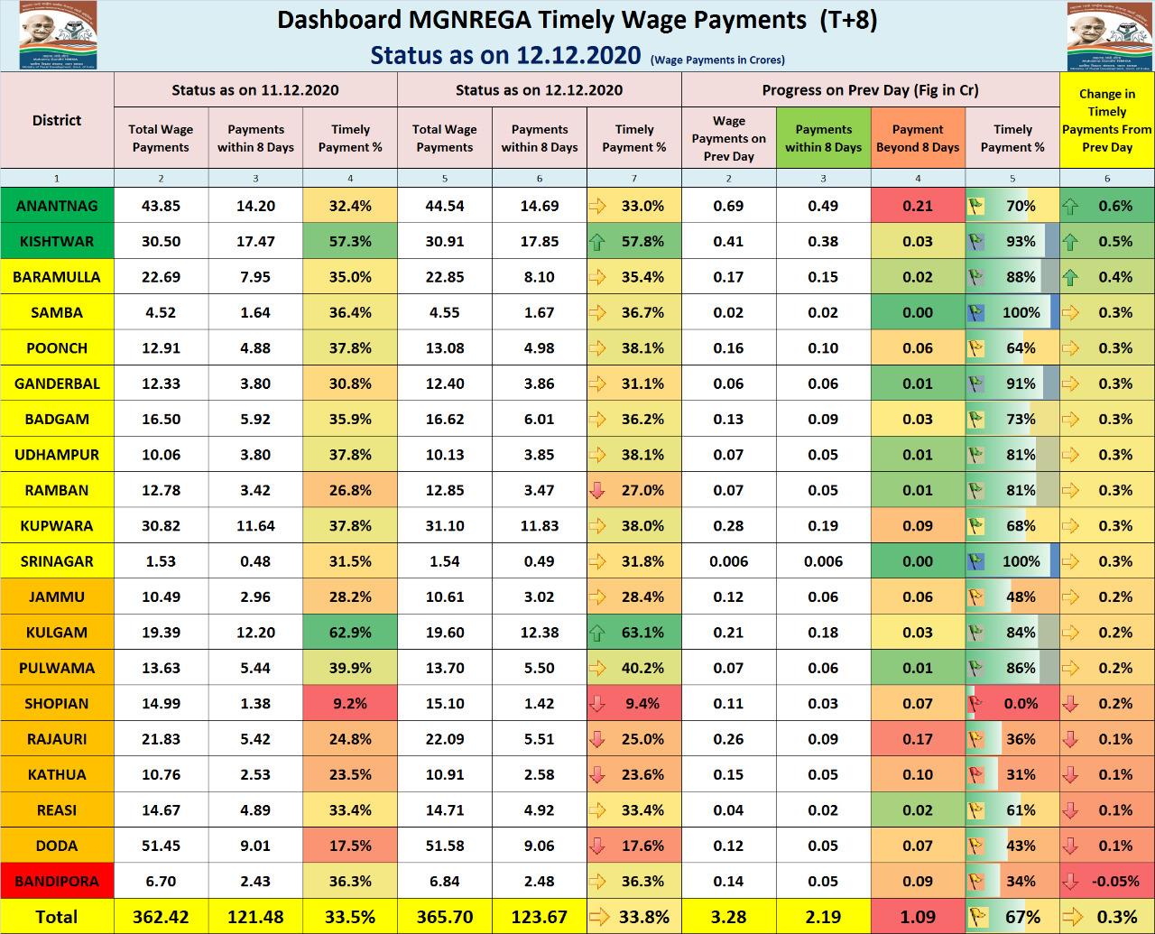Screen dimensions: 1155x934
Task: Click the KUPWARA payments within 8 days 11.83
Action: (x=540, y=526)
